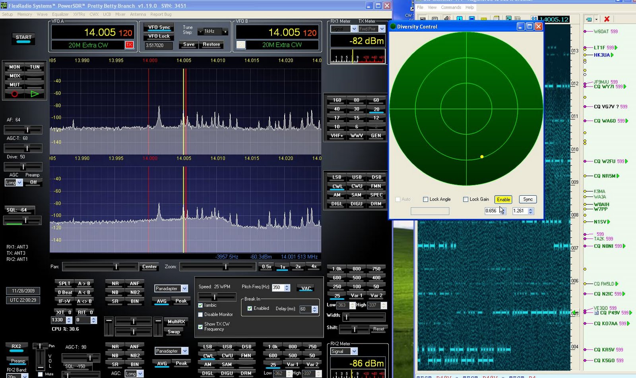Check Lock Gain in Diversity Control
Screen dimensions: 636x378
tap(465, 199)
